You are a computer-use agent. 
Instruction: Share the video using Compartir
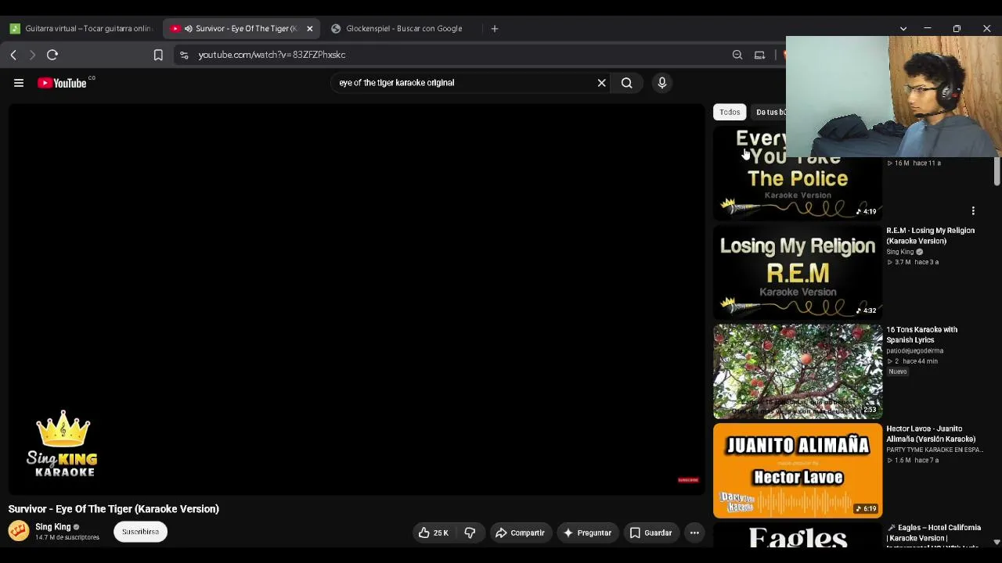pos(520,533)
